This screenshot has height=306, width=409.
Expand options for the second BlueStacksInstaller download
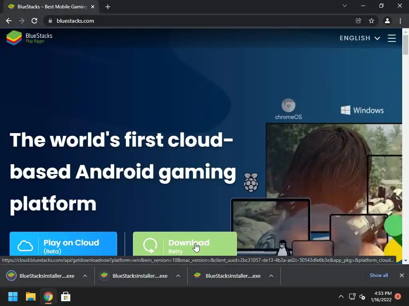pyautogui.click(x=178, y=276)
